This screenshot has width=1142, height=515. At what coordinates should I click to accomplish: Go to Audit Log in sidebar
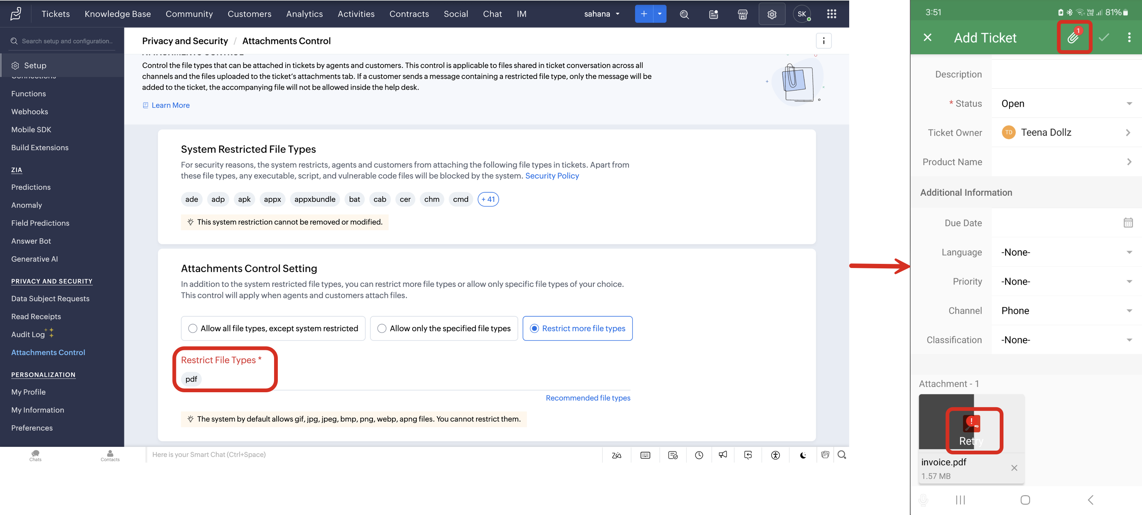pyautogui.click(x=28, y=335)
